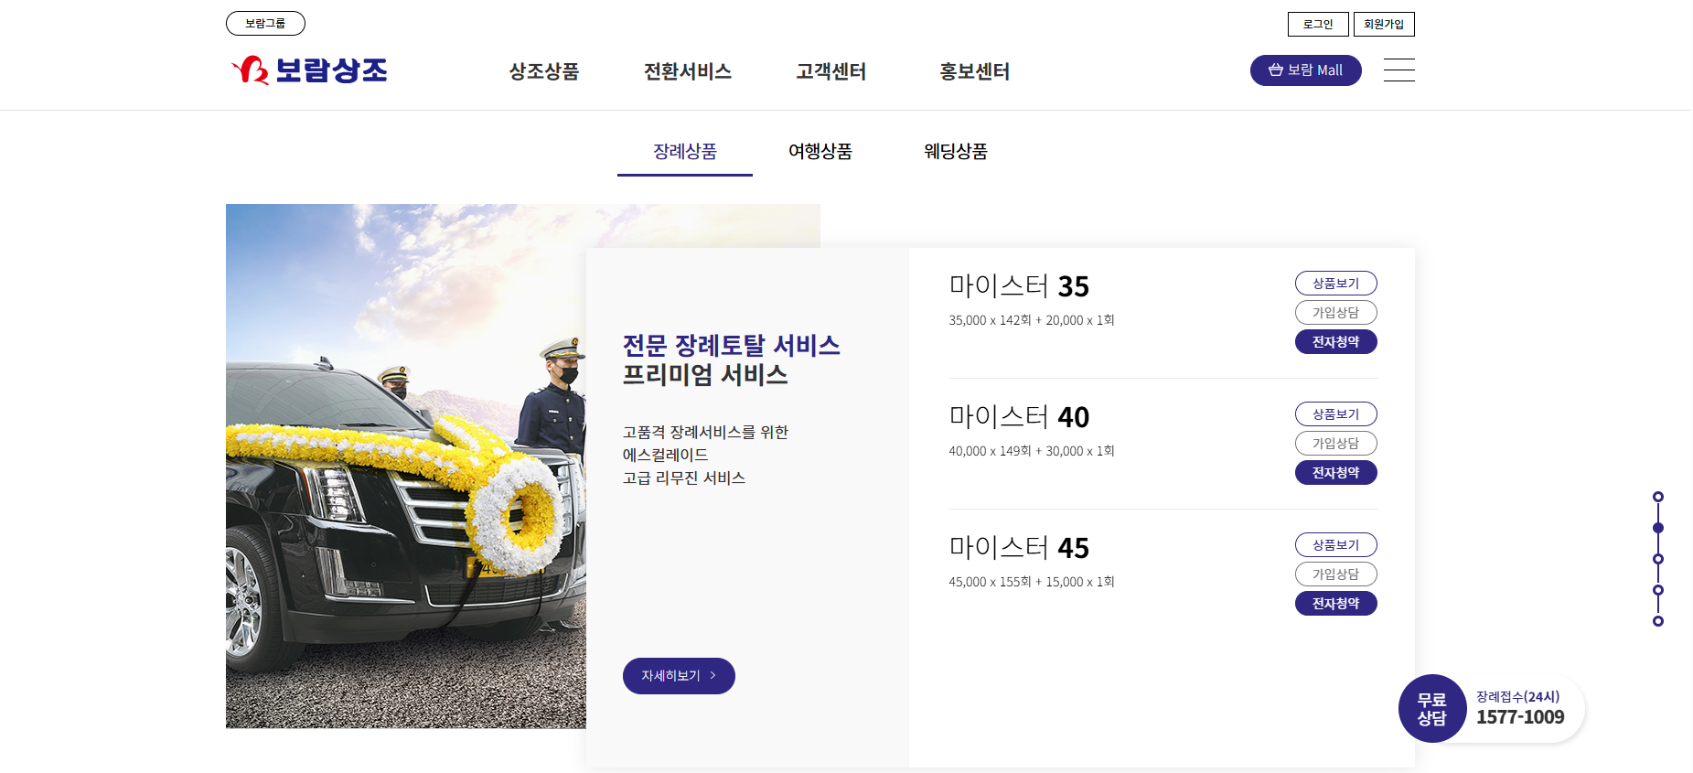Image resolution: width=1693 pixels, height=773 pixels.
Task: View product for 마이스터 40
Action: 1336,414
